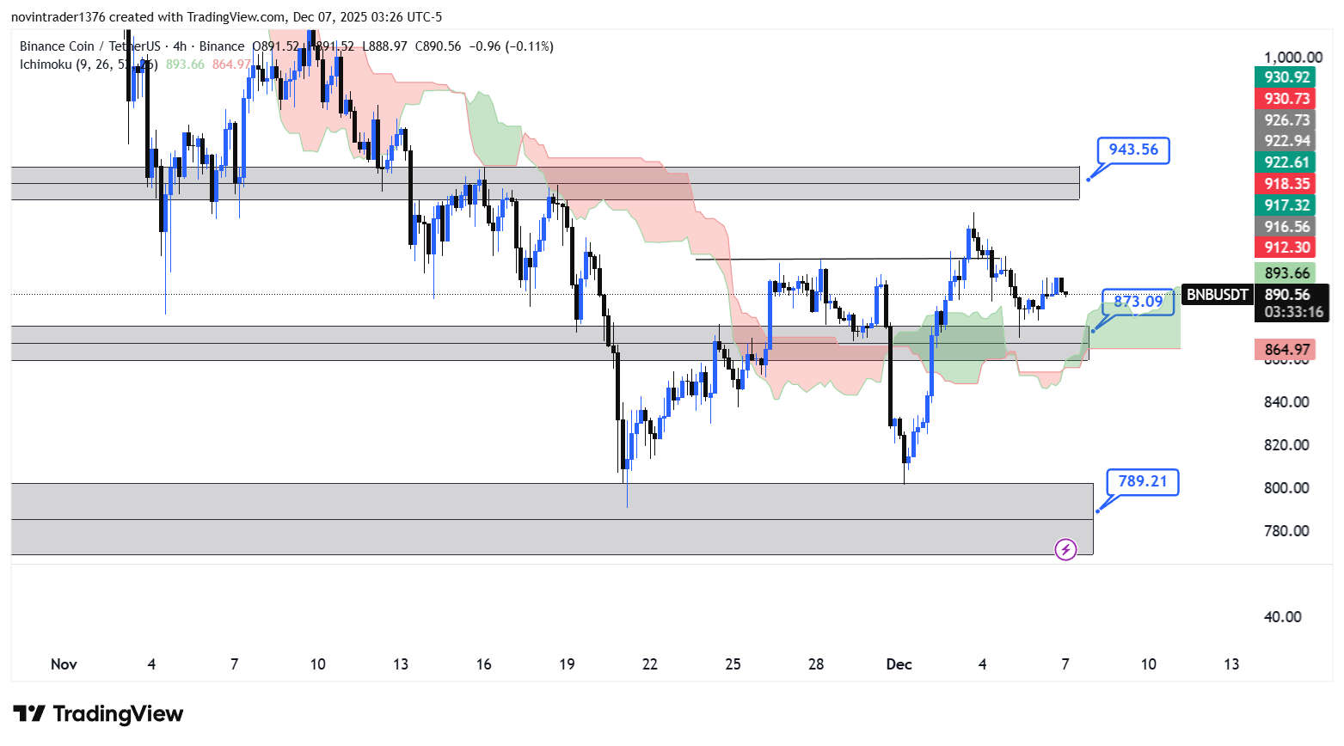Click the light green 893.66 axis label

coord(1286,273)
